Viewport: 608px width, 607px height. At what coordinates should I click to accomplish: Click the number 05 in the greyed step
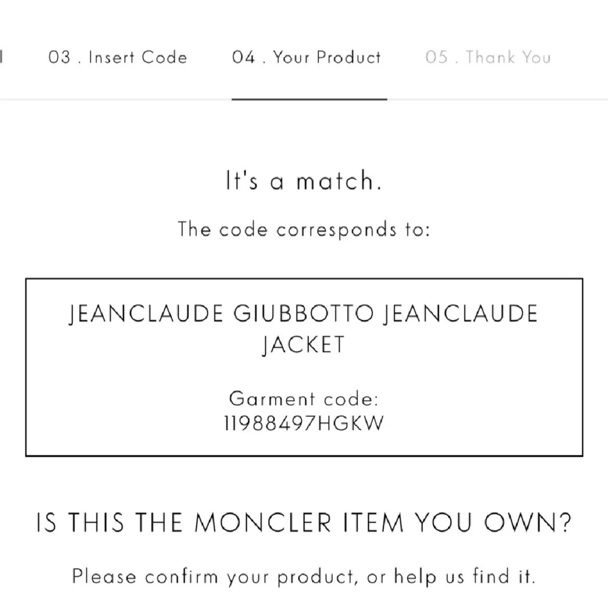[x=437, y=57]
